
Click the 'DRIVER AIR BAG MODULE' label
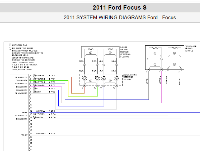tap(125, 52)
